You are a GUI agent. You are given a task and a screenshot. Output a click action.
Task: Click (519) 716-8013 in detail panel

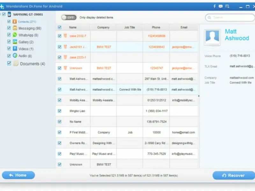pyautogui.click(x=240, y=56)
